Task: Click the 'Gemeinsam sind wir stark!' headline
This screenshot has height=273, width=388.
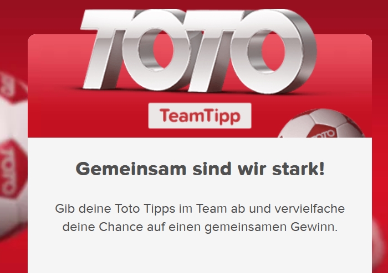Action: 200,169
